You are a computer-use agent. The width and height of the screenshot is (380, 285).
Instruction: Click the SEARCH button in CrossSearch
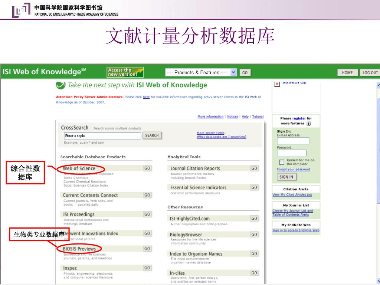[152, 135]
